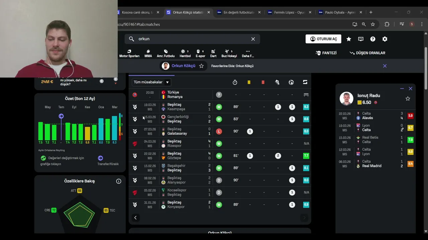The image size is (428, 240).
Task: Open the TV schedule icon in the header
Action: (x=361, y=39)
